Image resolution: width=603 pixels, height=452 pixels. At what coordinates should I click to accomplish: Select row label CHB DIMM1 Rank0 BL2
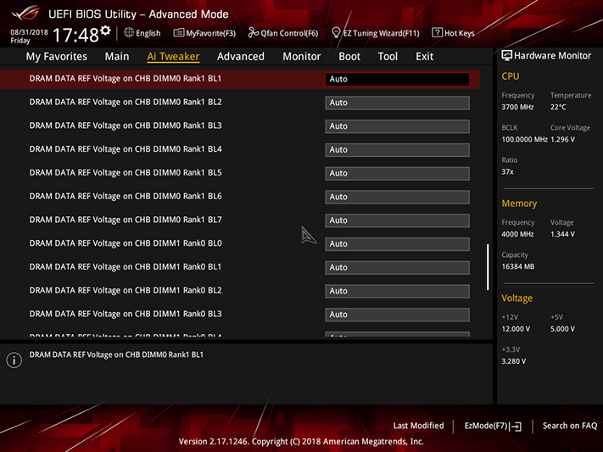(x=126, y=290)
